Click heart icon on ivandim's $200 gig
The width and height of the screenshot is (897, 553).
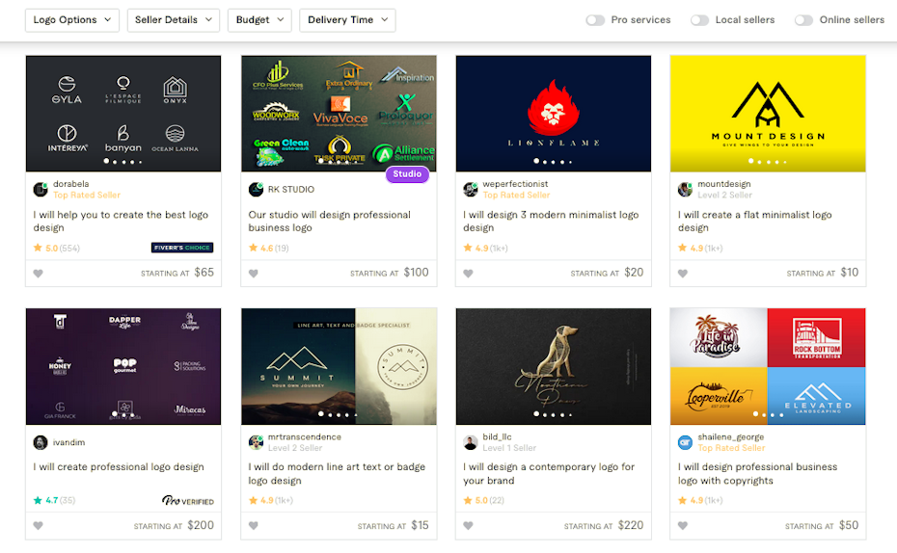tap(39, 526)
